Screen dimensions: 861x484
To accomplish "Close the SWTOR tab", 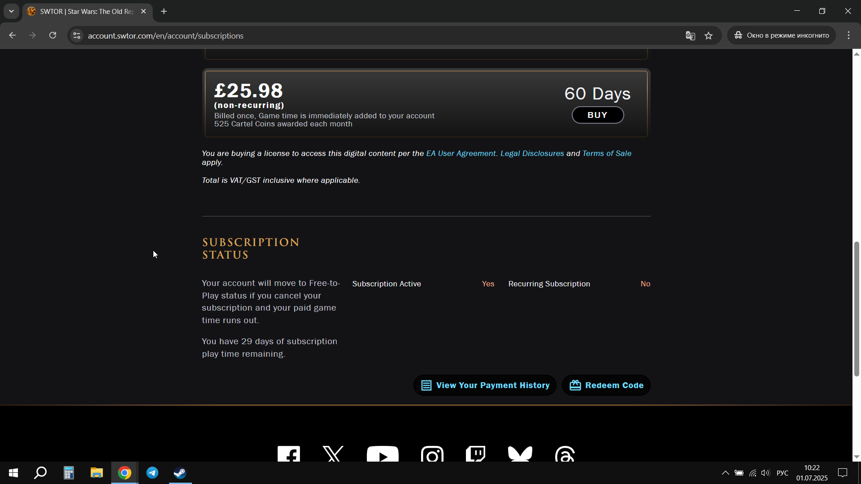I will point(143,11).
